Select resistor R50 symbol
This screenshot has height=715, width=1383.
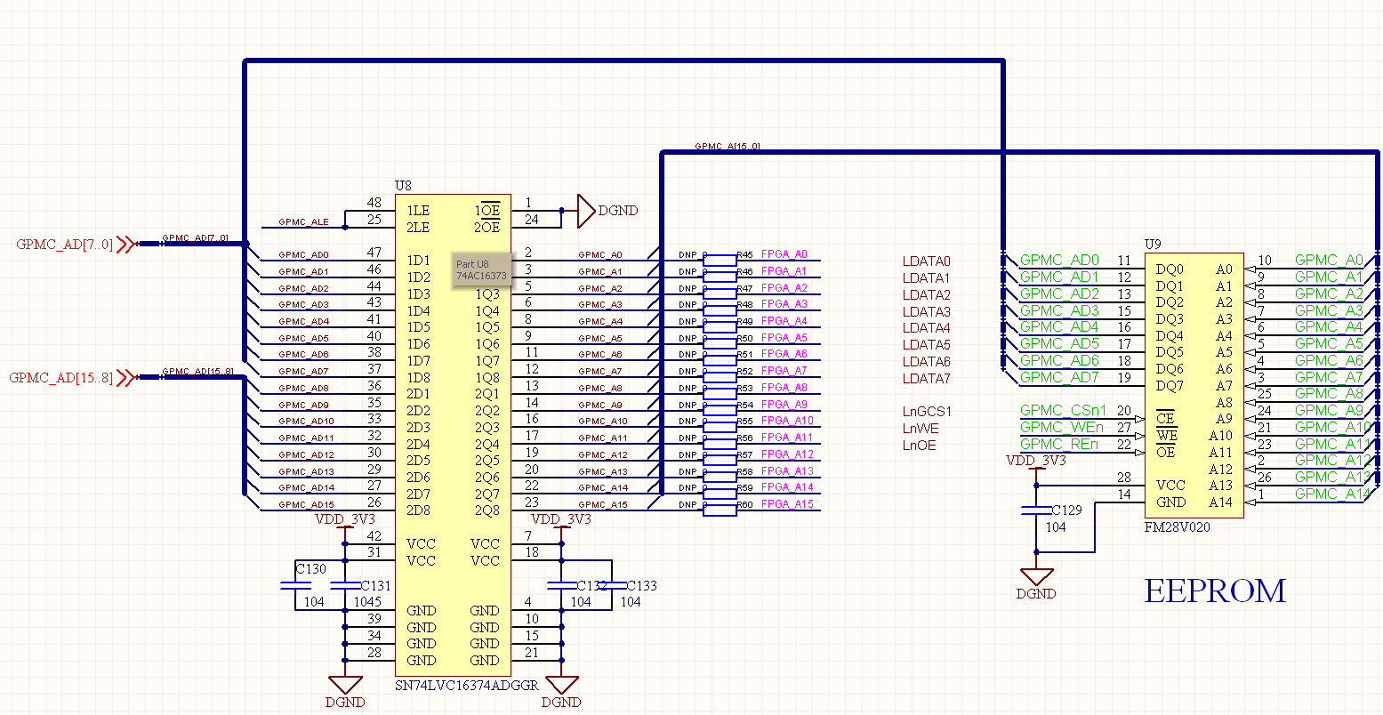pyautogui.click(x=720, y=344)
